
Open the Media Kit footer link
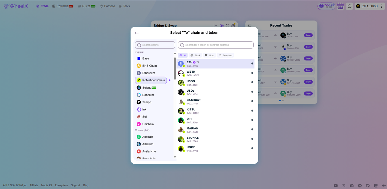pyautogui.click(x=47, y=185)
